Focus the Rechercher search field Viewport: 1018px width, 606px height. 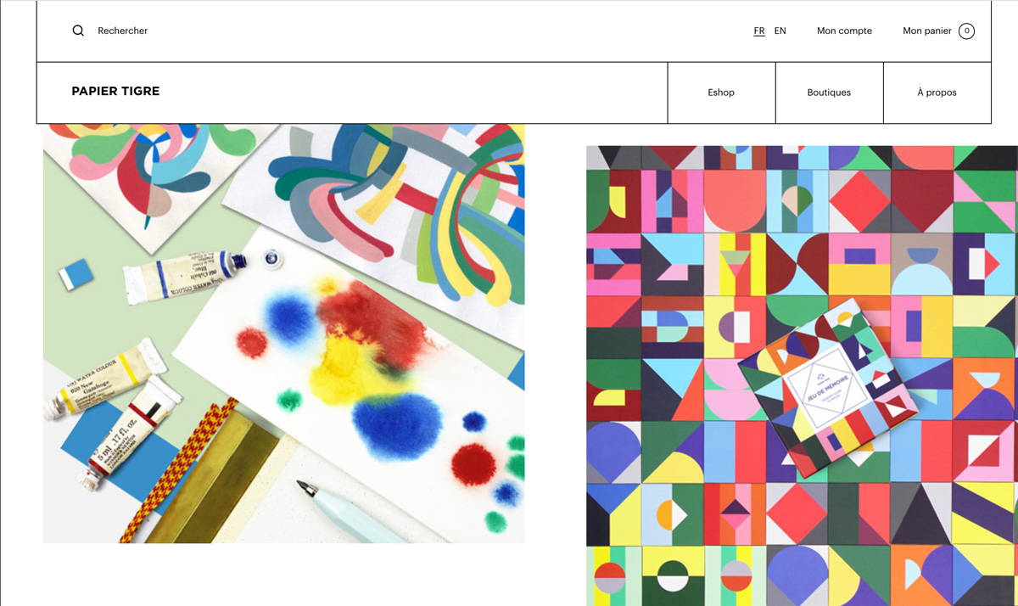123,31
